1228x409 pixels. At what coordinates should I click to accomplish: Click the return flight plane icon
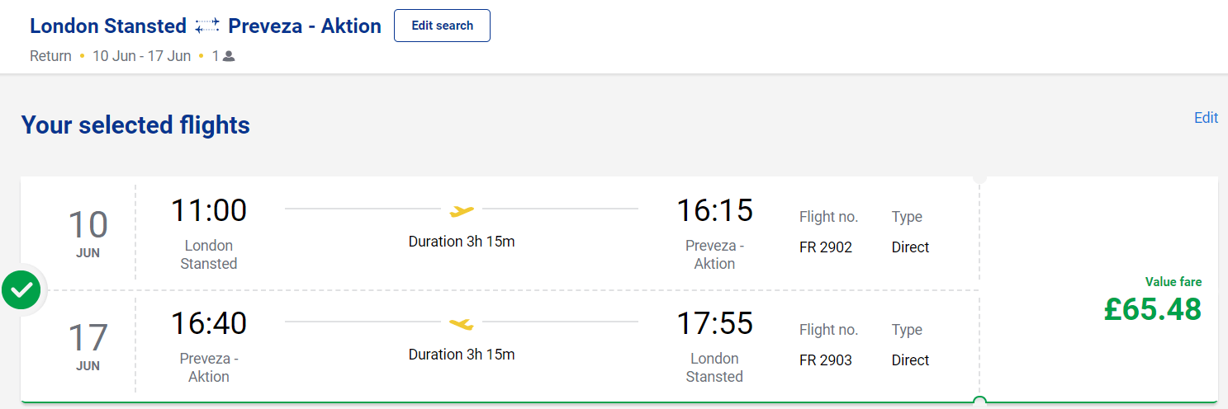click(x=462, y=323)
